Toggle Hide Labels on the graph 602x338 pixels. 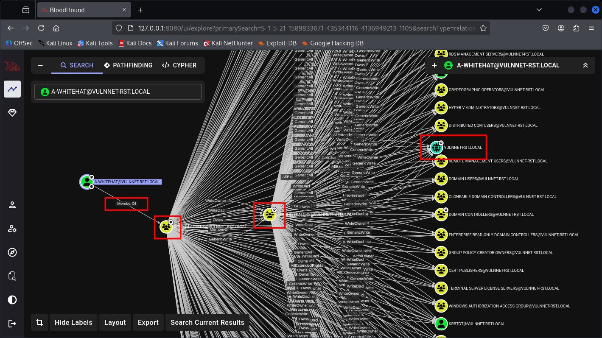(73, 322)
